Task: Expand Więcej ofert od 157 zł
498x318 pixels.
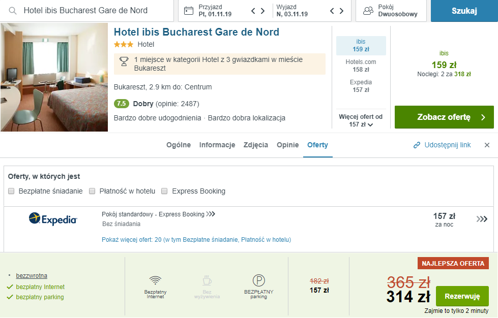Action: (x=361, y=121)
